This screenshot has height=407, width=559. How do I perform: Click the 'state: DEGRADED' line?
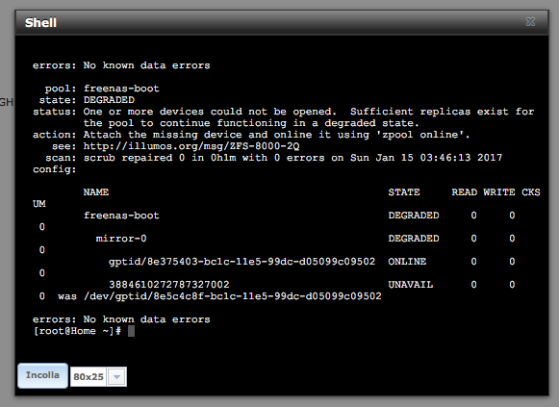point(87,100)
